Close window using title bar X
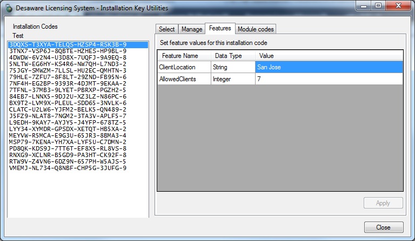The height and width of the screenshot is (241, 415). click(398, 6)
